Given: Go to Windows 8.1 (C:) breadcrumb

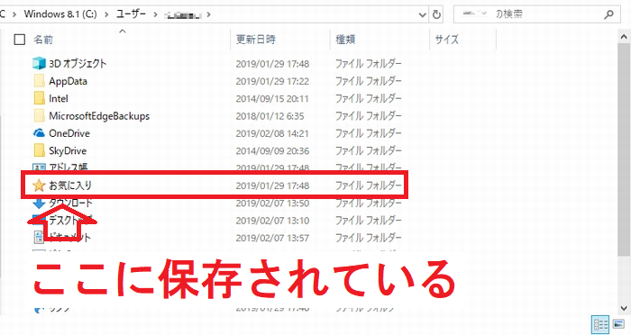Looking at the screenshot, I should (60, 14).
